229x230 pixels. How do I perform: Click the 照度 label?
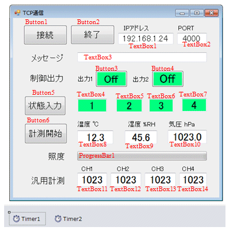point(56,156)
